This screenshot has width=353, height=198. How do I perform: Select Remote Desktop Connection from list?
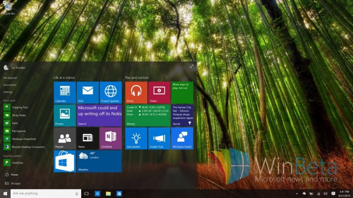coord(28,147)
